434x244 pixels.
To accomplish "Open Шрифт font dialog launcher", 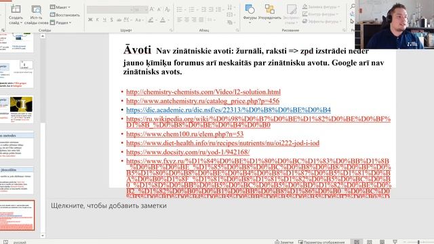I will click(171, 30).
